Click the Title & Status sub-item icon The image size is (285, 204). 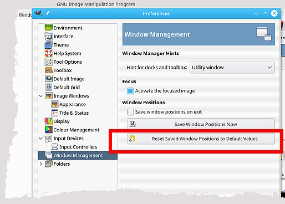(55, 113)
